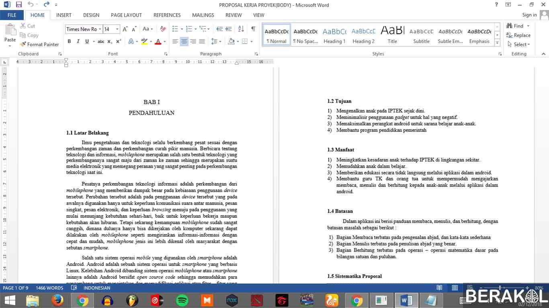Toggle Italic formatting
Screen dimensions: 549x308
click(x=78, y=41)
